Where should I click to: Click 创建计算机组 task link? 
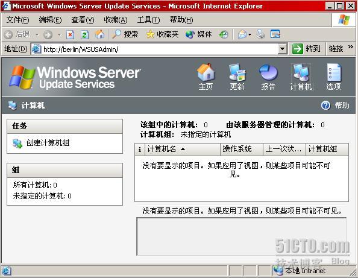tap(48, 143)
